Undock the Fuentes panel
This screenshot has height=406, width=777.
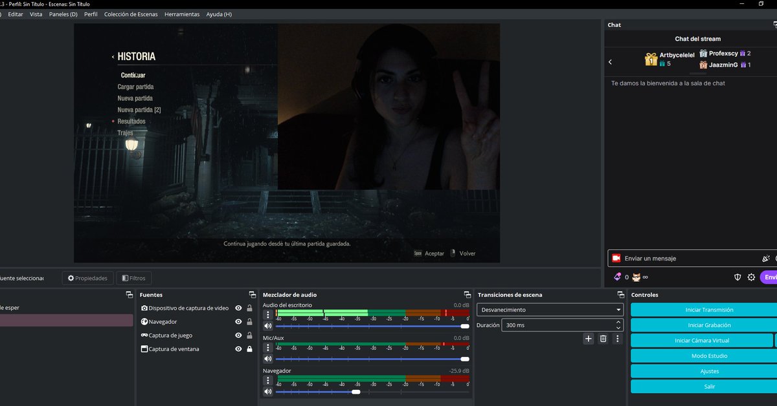253,295
